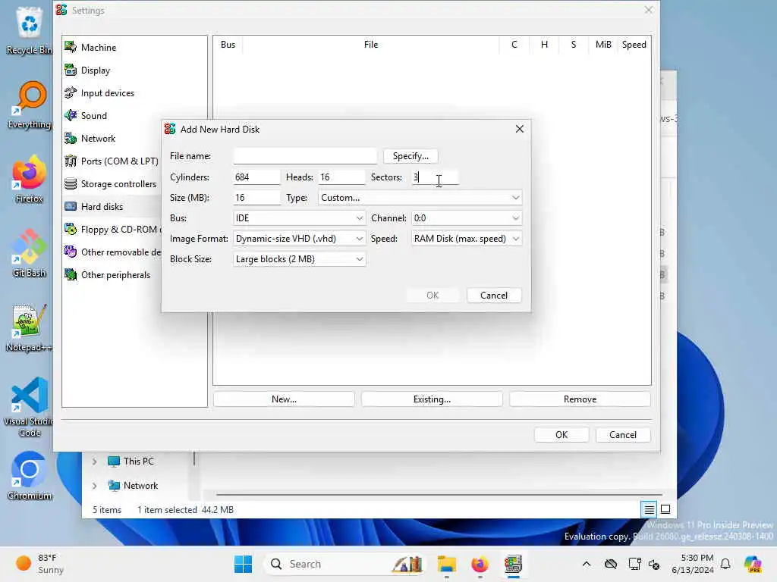Open the Block Size dropdown

299,259
